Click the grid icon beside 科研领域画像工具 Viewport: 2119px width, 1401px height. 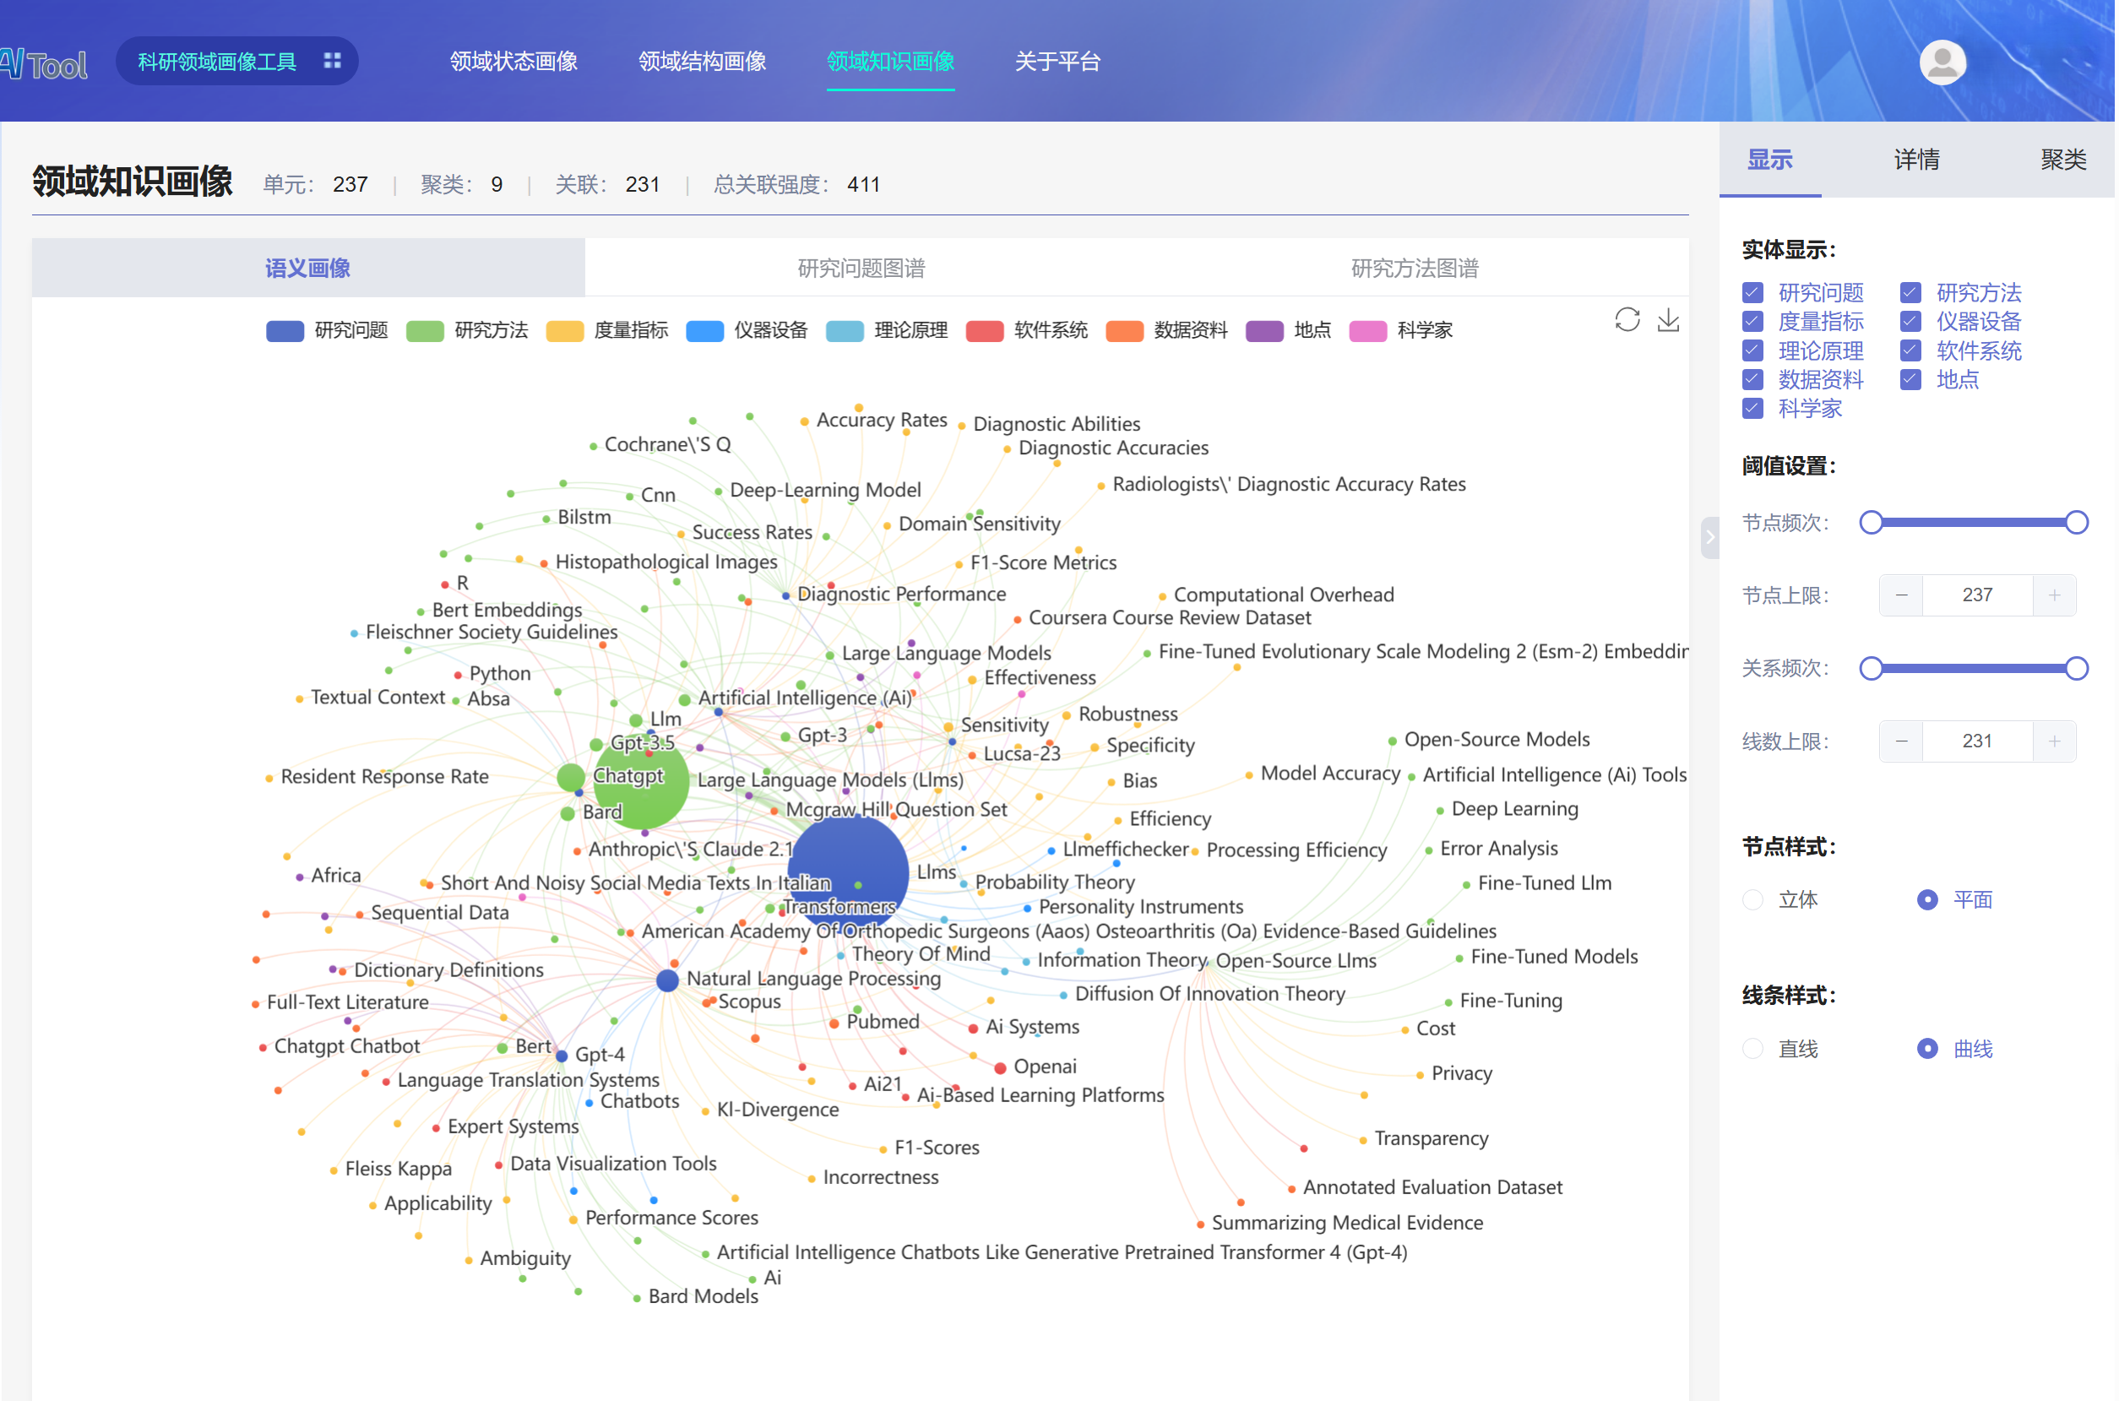point(332,61)
